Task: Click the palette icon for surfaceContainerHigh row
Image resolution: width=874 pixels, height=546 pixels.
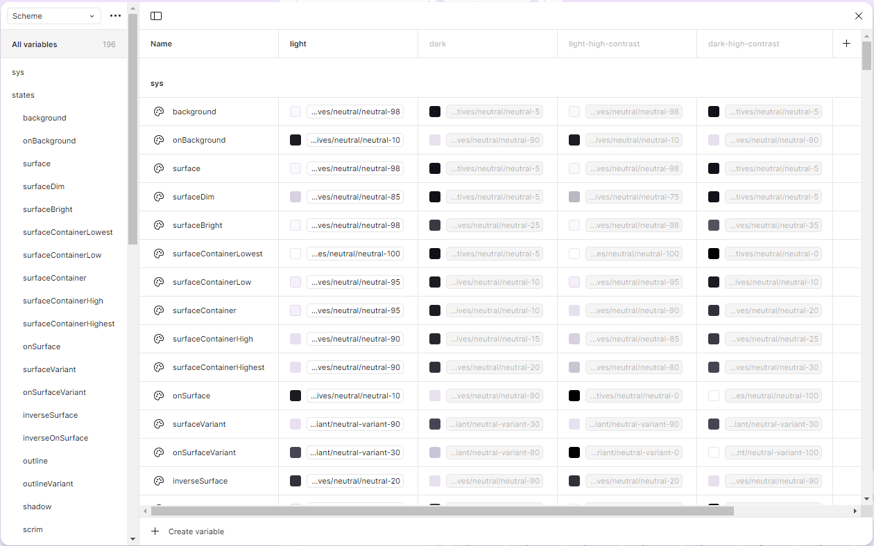Action: (158, 339)
